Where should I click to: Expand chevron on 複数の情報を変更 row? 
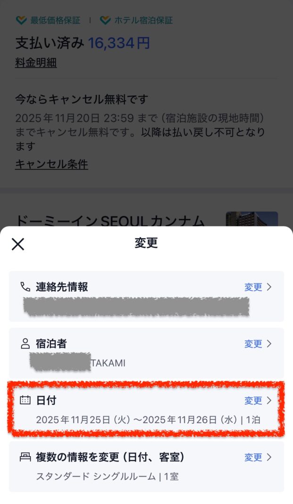pyautogui.click(x=269, y=457)
